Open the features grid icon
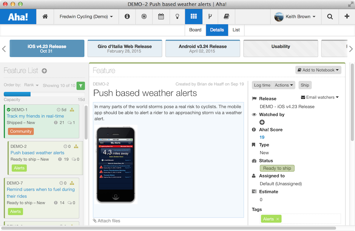355x231 pixels. 194,16
